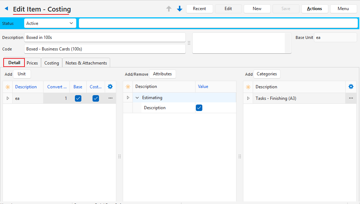Viewport: 360px width, 204px height.
Task: Collapse the Estimating attribute group
Action: pos(137,98)
